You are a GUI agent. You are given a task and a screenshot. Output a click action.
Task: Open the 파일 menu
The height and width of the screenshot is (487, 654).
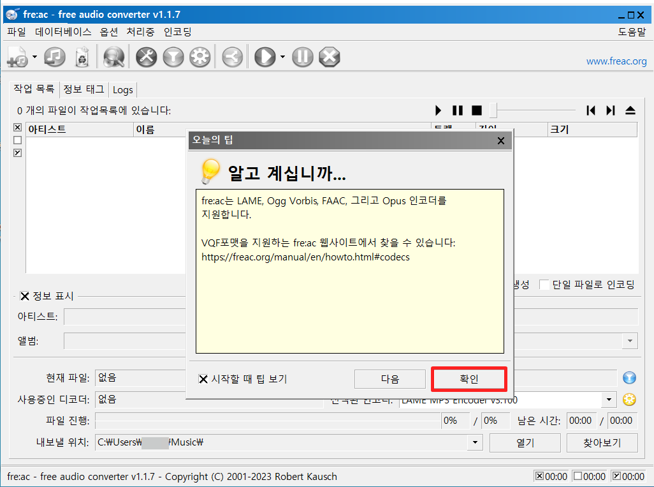(17, 32)
